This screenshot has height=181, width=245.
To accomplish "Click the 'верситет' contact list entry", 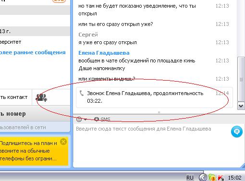I will click(35, 42).
